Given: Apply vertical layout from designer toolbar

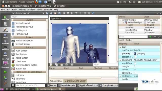Looking at the screenshot, I should point(68,13).
